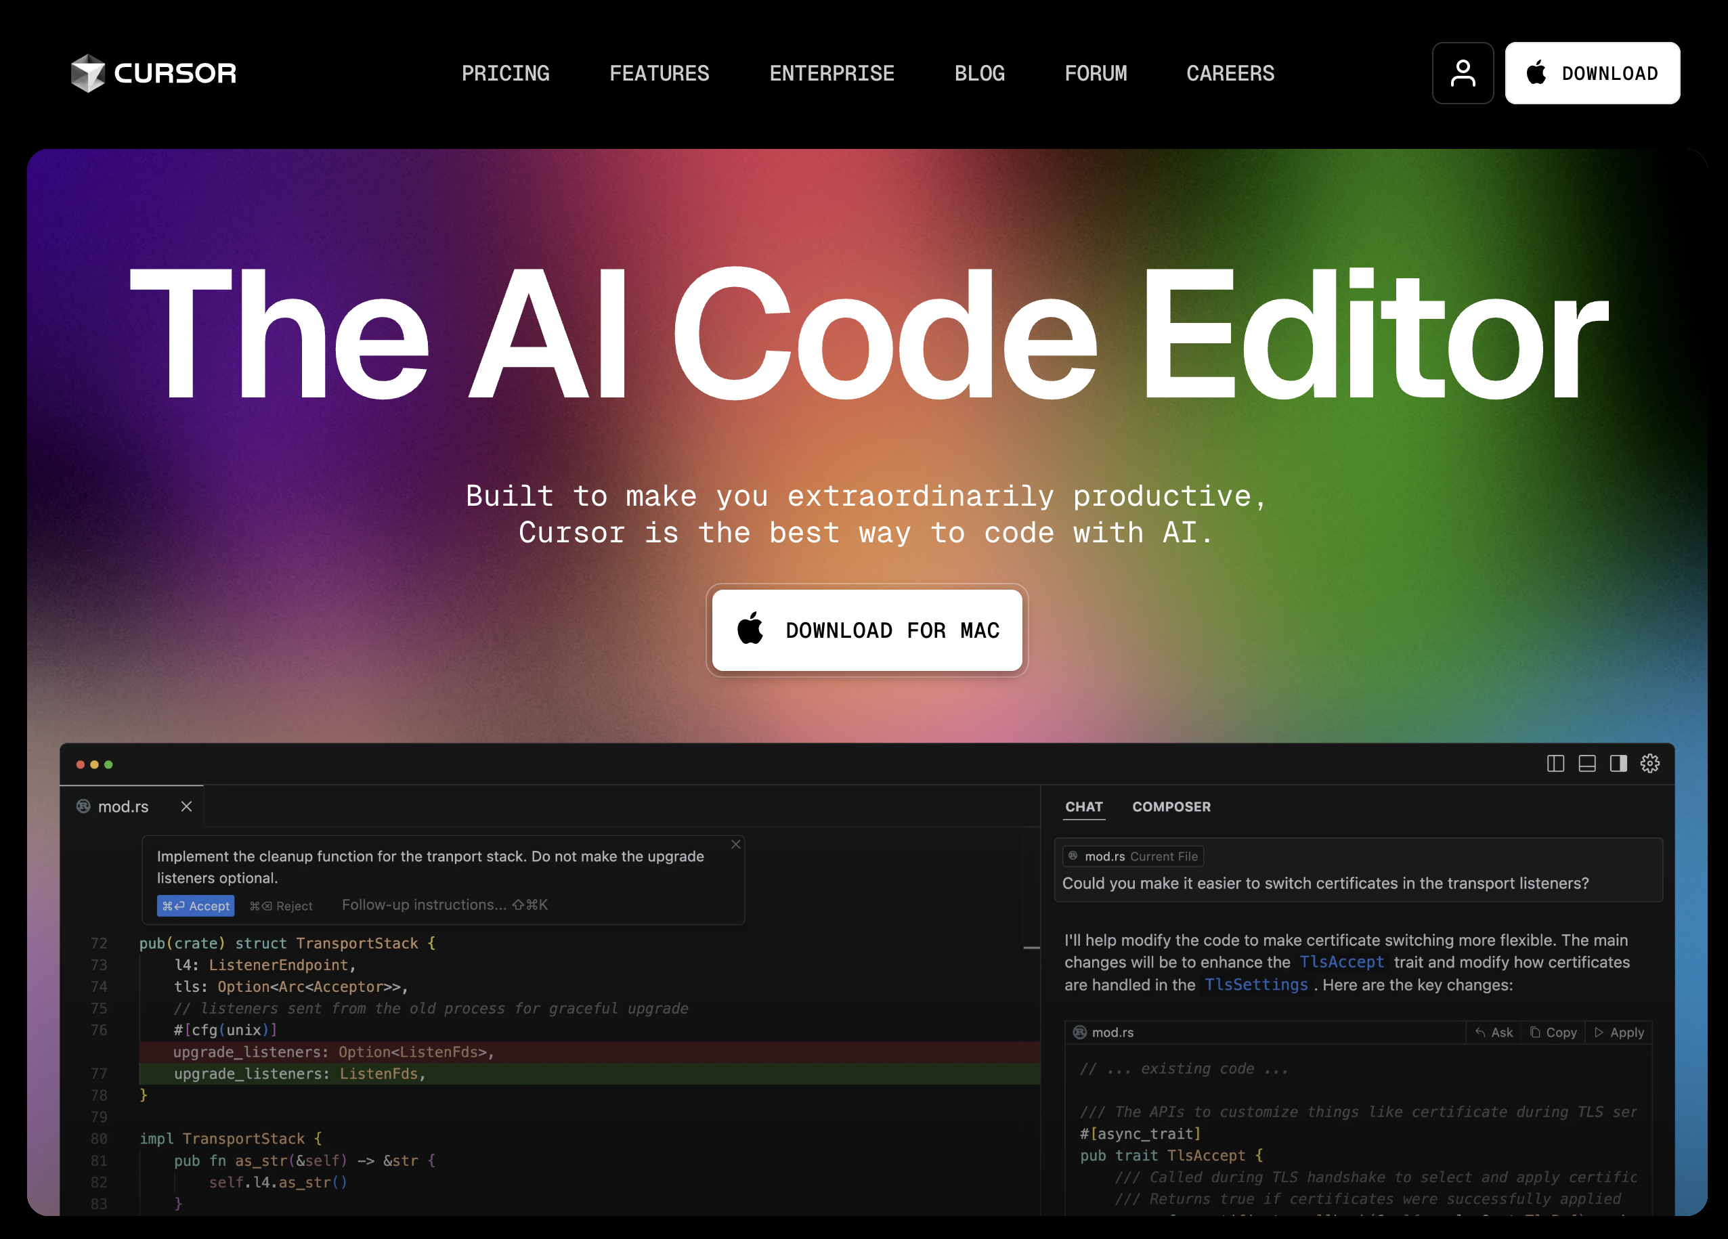
Task: Click the yellow window minimize dot
Action: (95, 764)
